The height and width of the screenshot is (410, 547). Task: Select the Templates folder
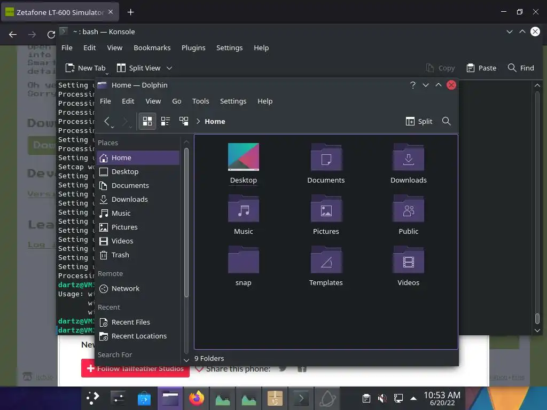(x=326, y=266)
